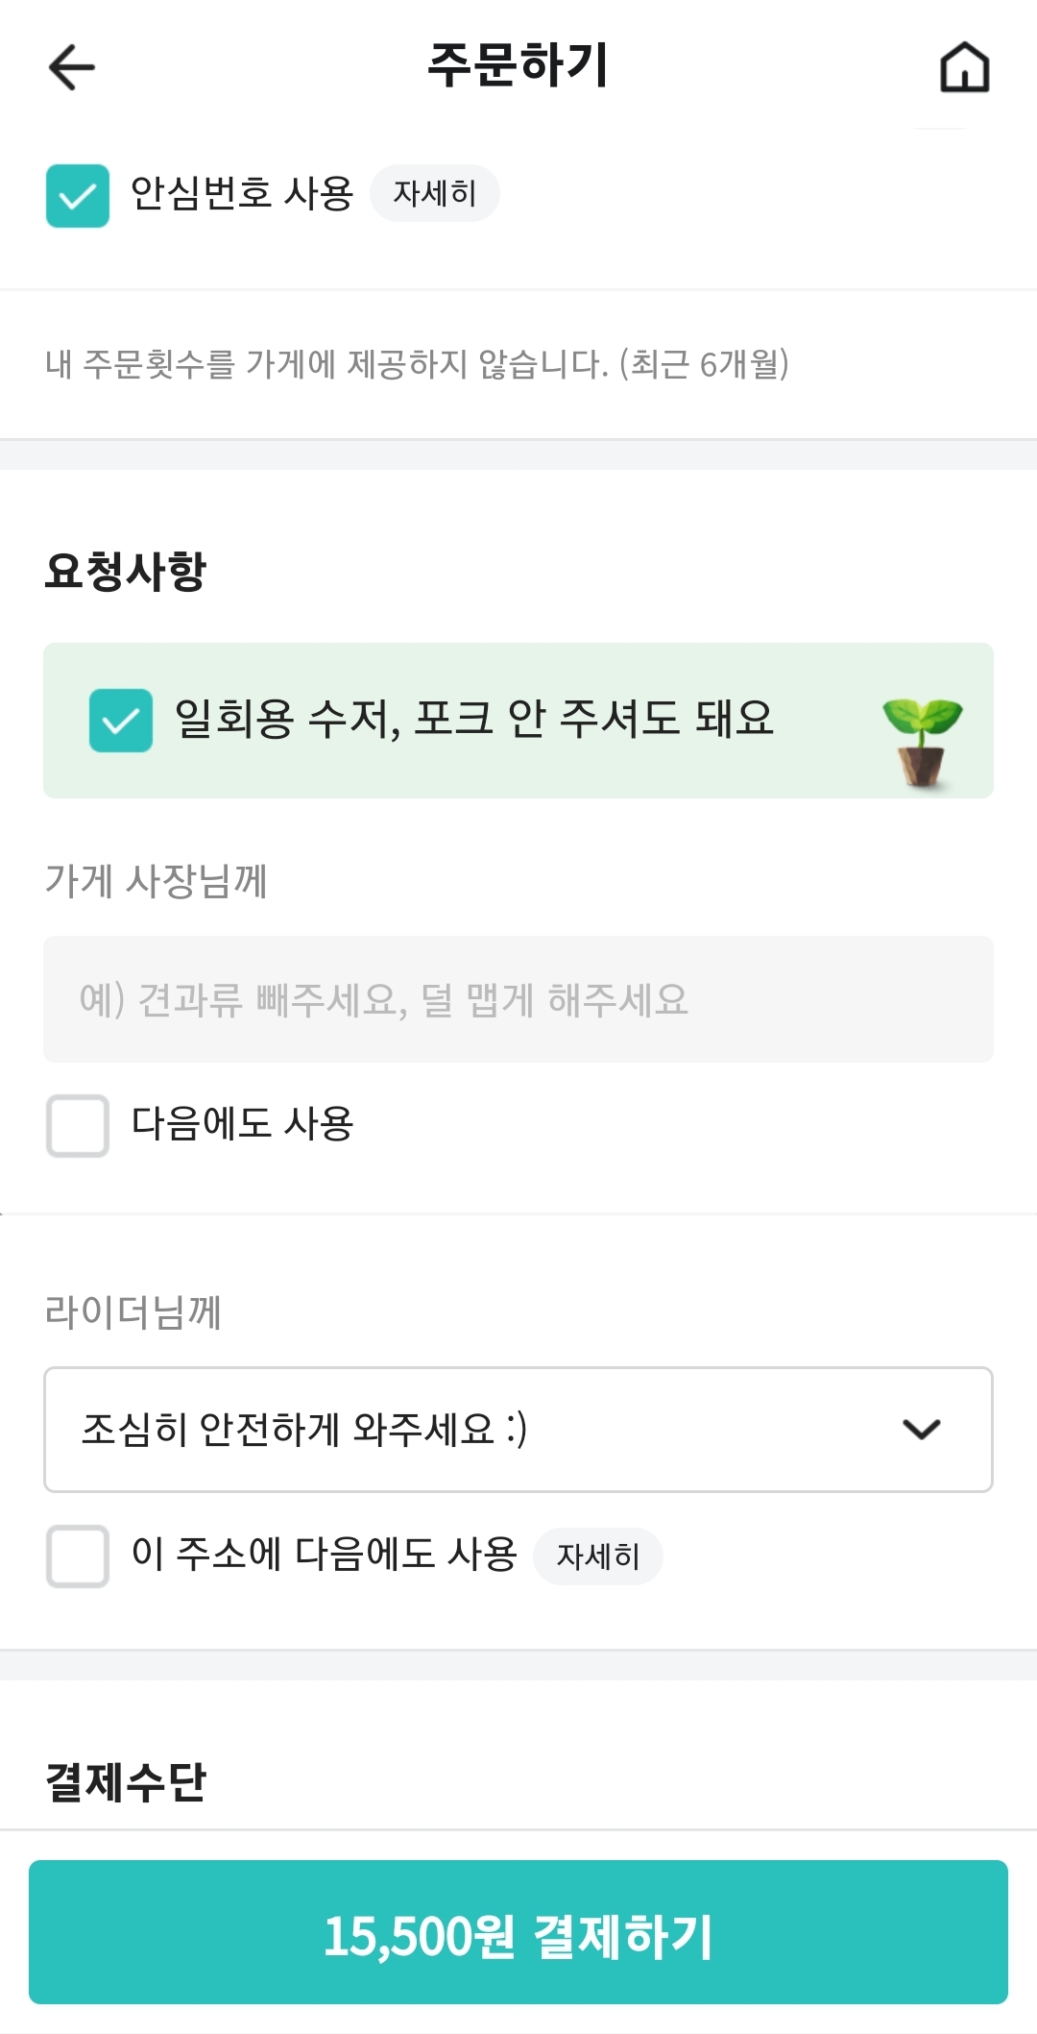
Task: Tap the home icon in the header
Action: click(x=964, y=67)
